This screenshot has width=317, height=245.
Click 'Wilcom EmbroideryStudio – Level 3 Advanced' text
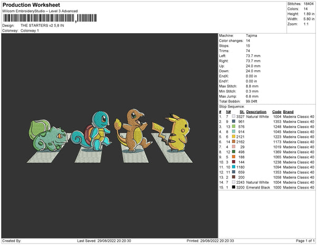click(40, 11)
